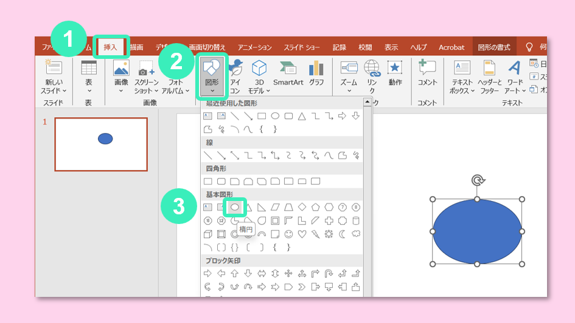Open the 表 (Table) dropdown
The width and height of the screenshot is (575, 323).
click(x=89, y=76)
